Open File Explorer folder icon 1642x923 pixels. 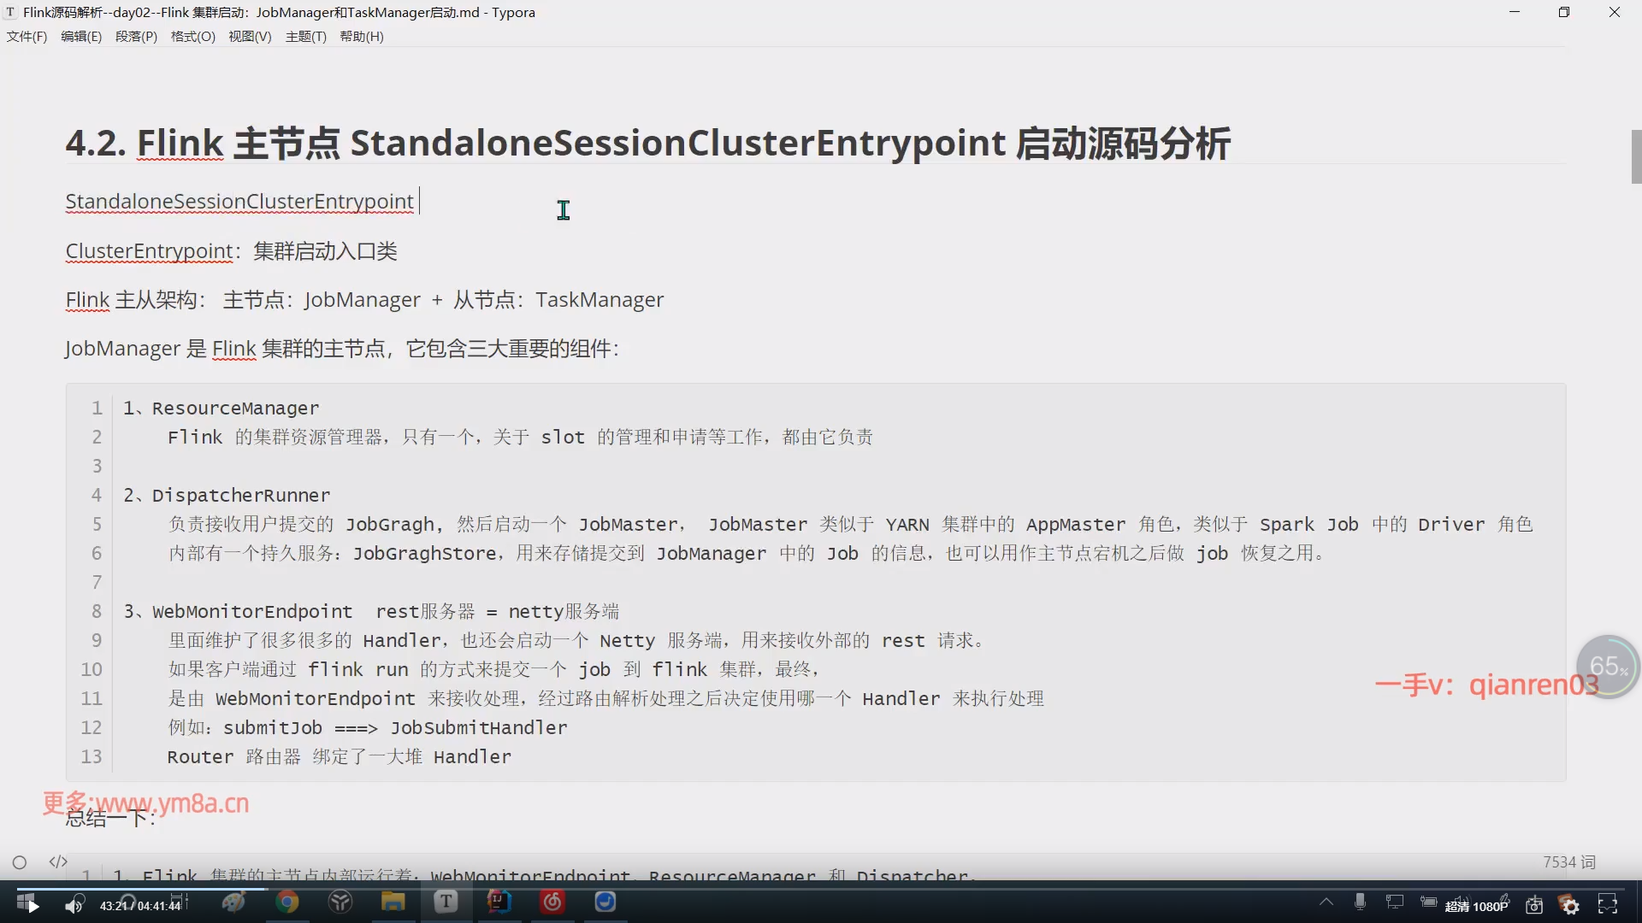(x=393, y=902)
